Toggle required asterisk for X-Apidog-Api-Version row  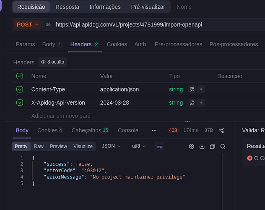click(x=201, y=102)
